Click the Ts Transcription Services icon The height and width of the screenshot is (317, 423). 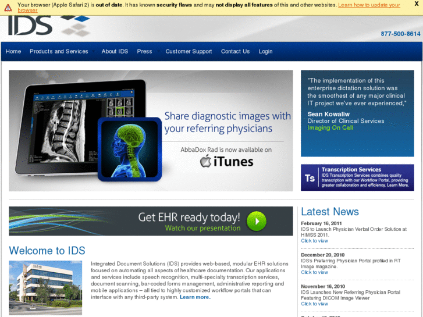pos(310,178)
